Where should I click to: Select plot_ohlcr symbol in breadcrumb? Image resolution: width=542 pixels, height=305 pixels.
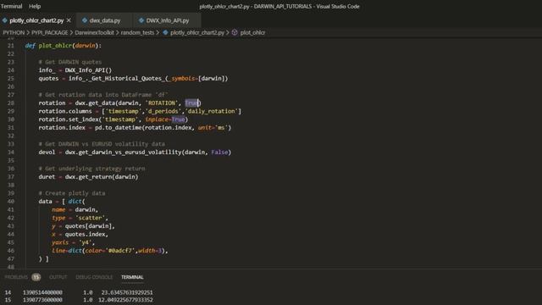pos(252,32)
